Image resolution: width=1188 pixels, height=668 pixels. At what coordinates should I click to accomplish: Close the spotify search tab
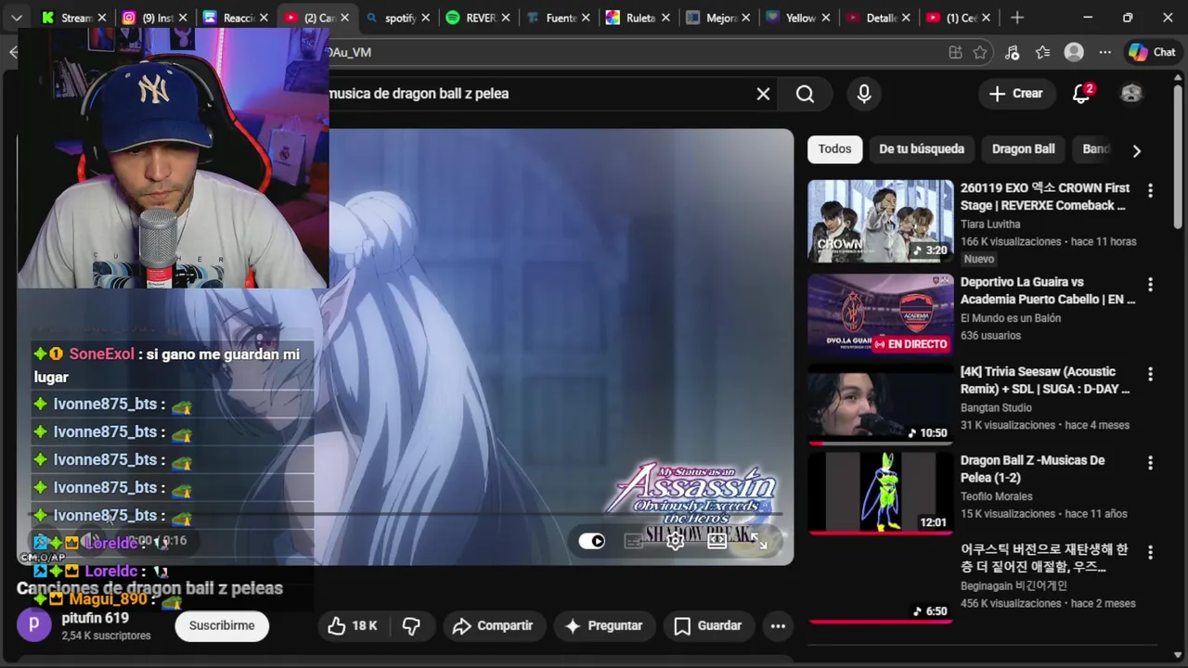click(x=427, y=18)
